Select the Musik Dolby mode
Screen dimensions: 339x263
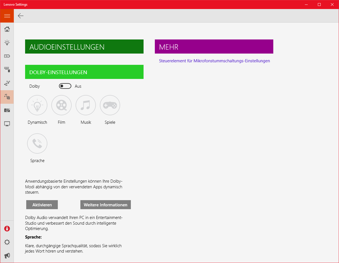point(86,105)
